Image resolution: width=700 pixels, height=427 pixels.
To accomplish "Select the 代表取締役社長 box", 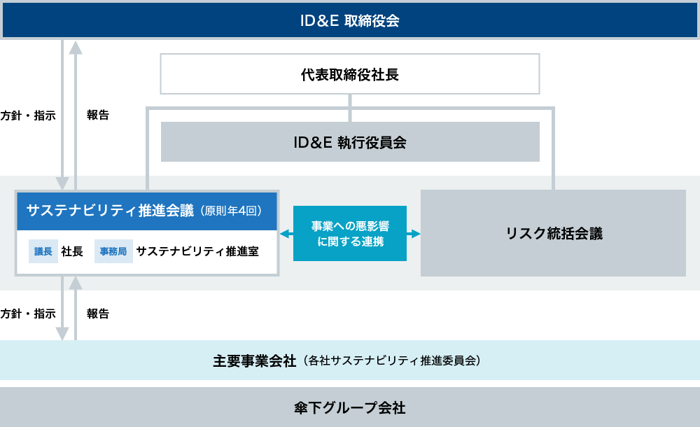I will 350,74.
